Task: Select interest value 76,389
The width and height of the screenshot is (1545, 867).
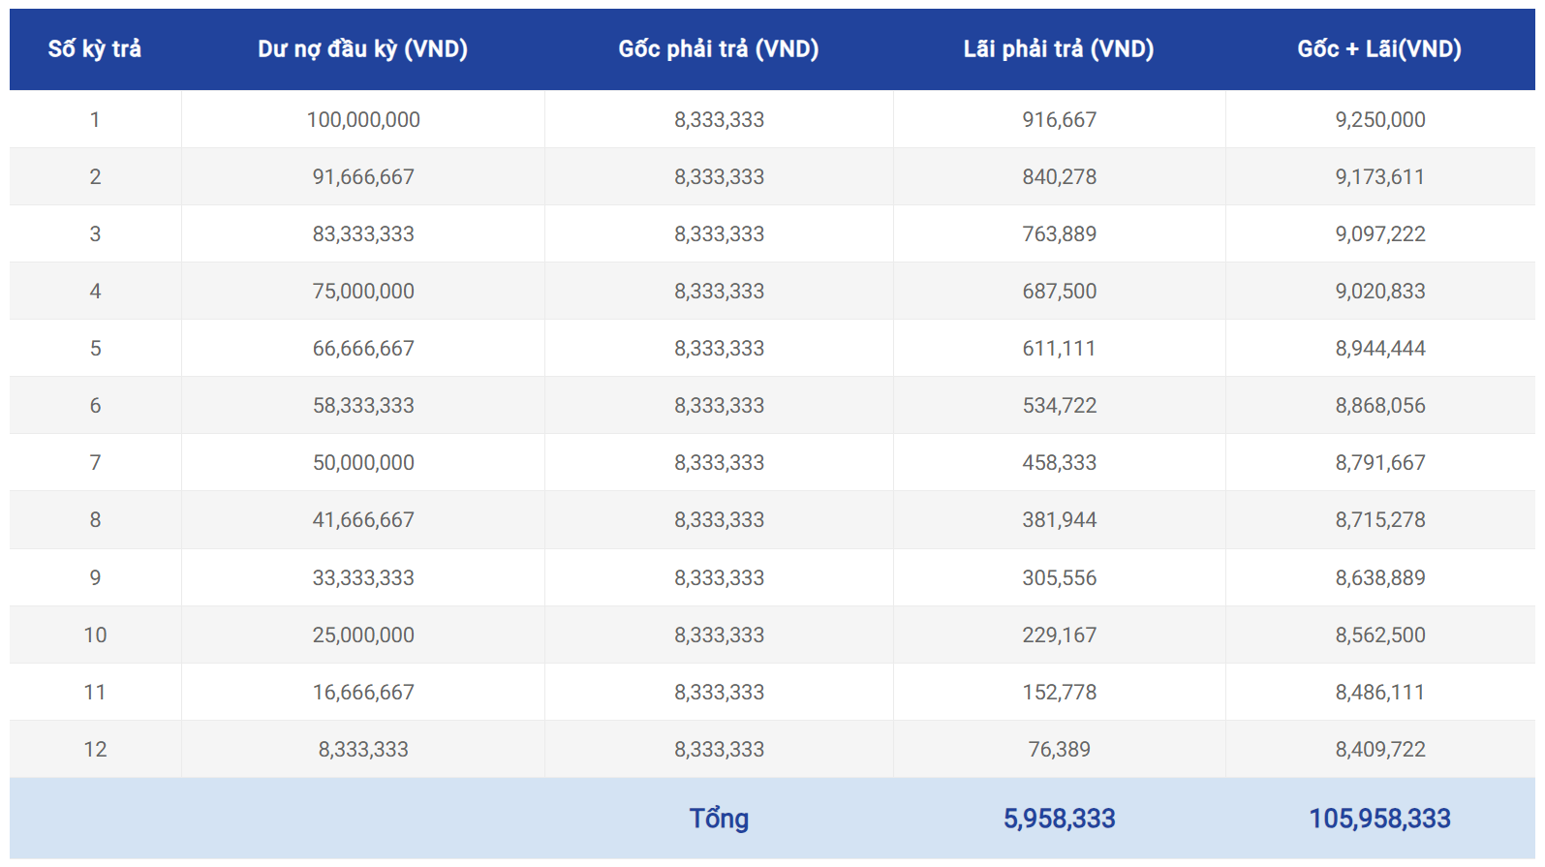Action: [1060, 749]
